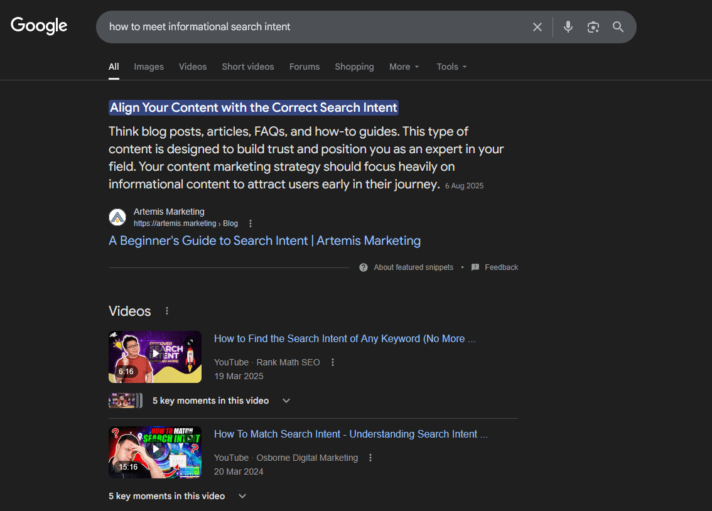This screenshot has width=712, height=511.
Task: Open the three-dot options next to Videos heading
Action: point(166,310)
